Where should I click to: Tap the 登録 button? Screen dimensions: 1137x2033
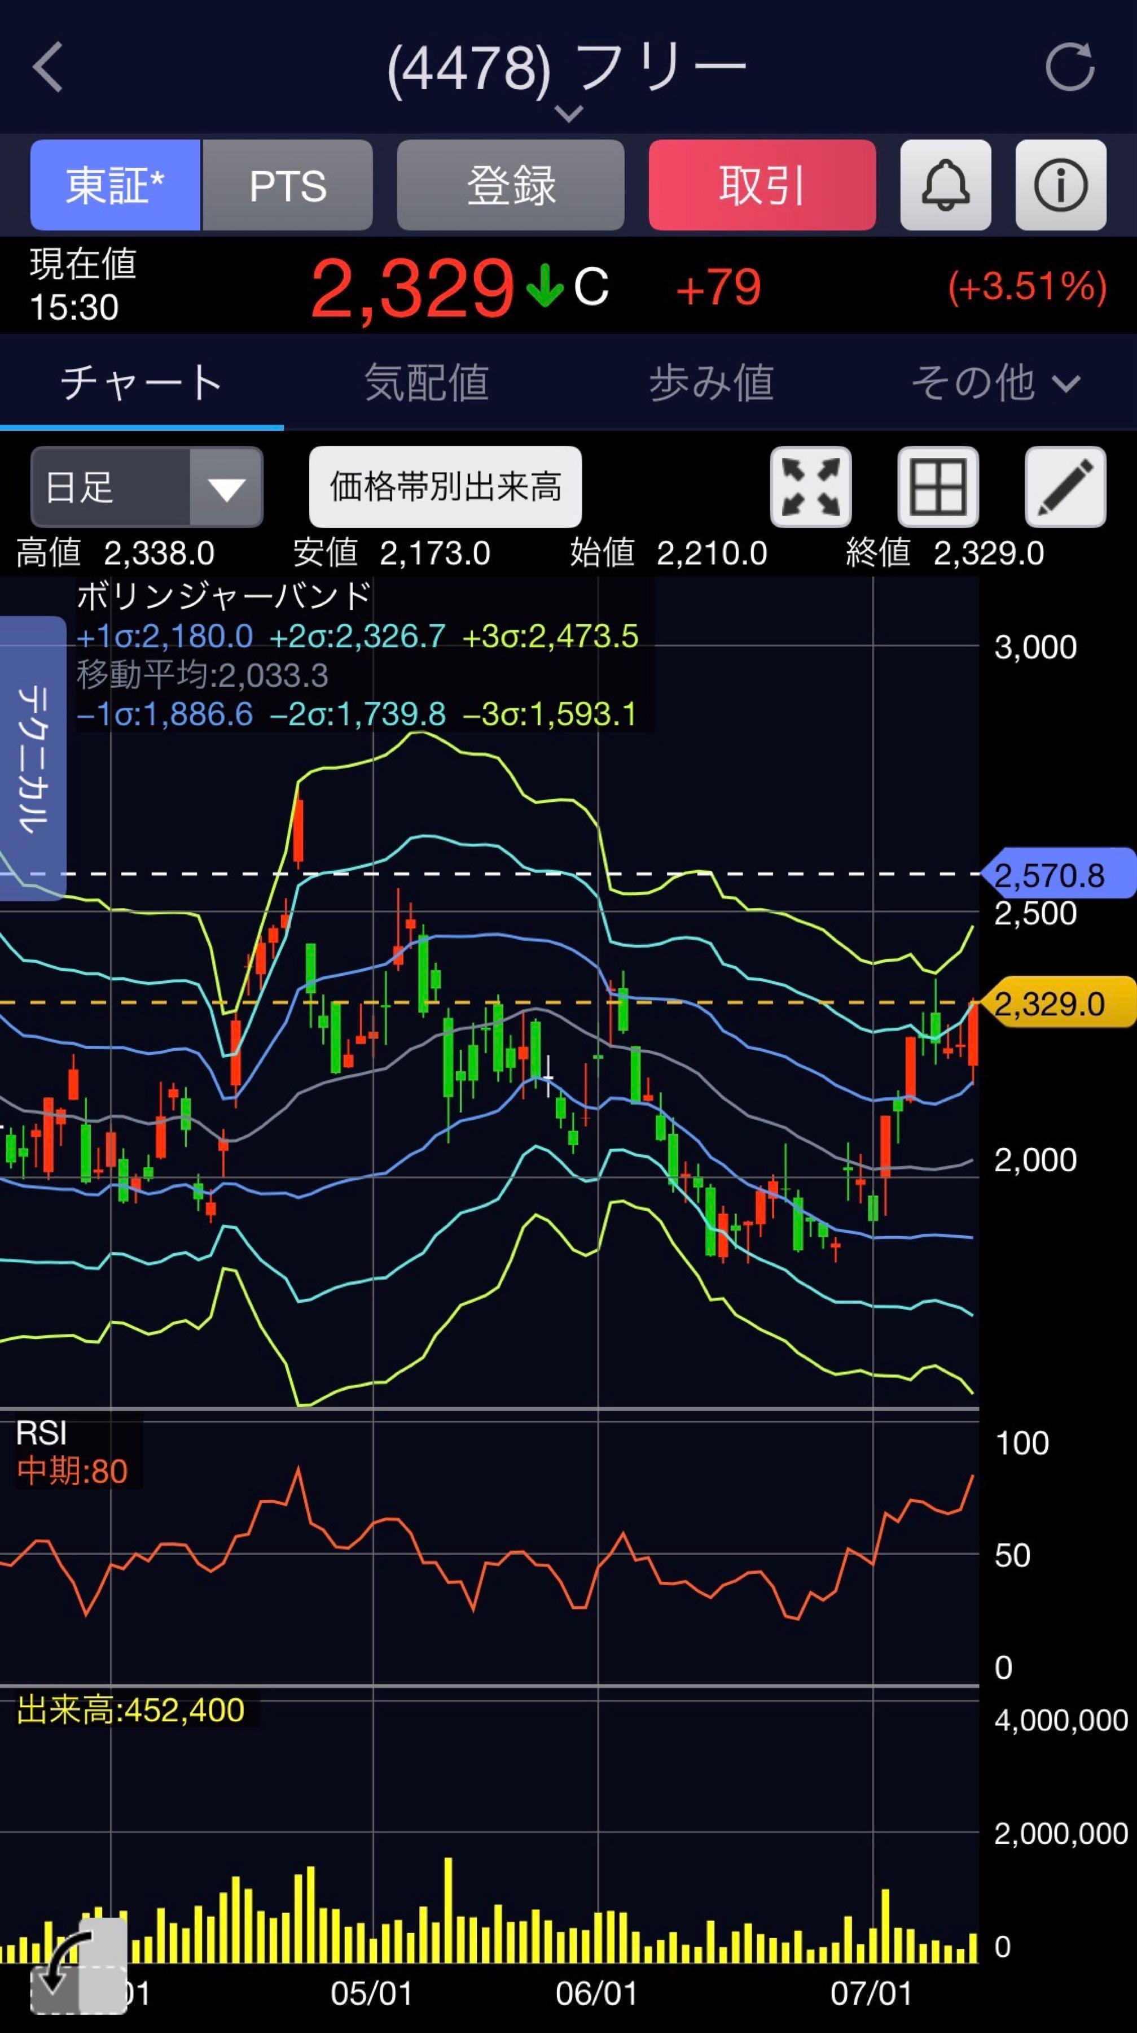(511, 185)
